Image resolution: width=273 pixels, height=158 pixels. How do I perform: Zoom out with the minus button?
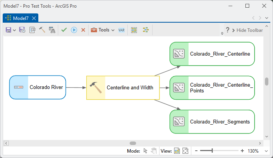click(x=196, y=151)
